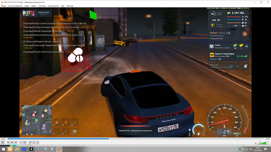The height and width of the screenshot is (152, 271).
Task: Click the red item in inventory slot 4
Action: click(57, 122)
